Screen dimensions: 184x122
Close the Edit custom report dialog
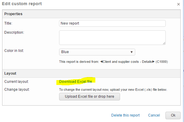tap(178, 4)
